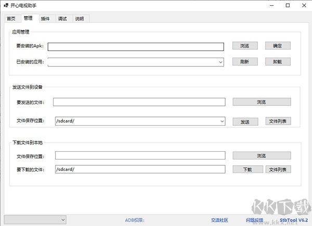Click 发送 to send file to device

coord(245,122)
